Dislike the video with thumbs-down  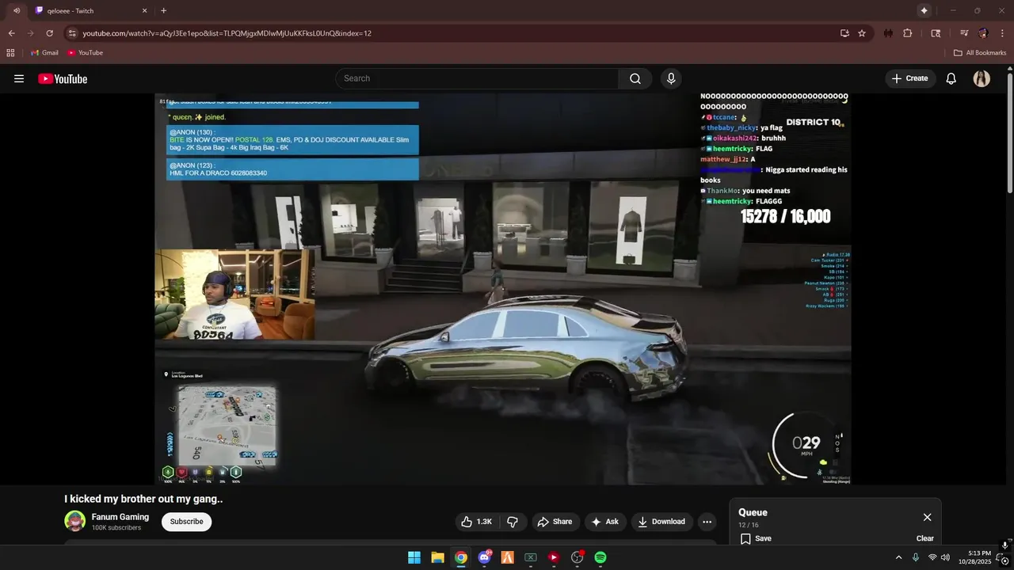pyautogui.click(x=513, y=522)
